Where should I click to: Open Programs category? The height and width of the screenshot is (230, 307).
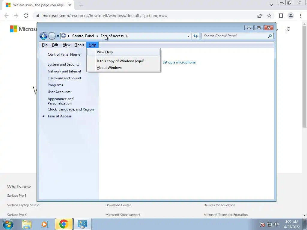[x=55, y=85]
